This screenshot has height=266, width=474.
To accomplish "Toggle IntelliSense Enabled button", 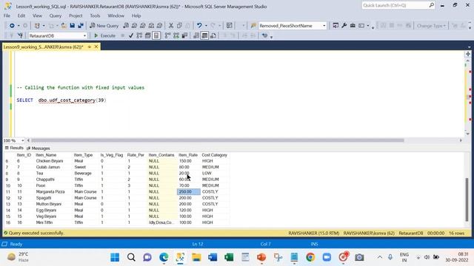I will point(156,35).
